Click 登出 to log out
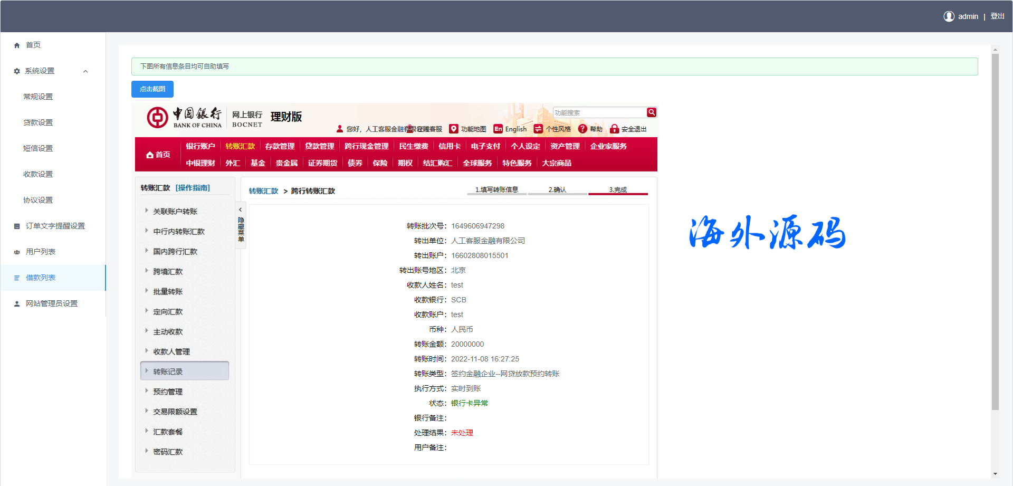This screenshot has height=486, width=1013. (997, 16)
